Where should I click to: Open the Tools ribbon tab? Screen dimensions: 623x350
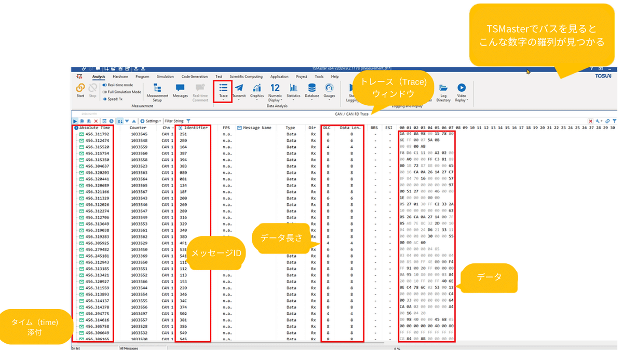coord(319,76)
